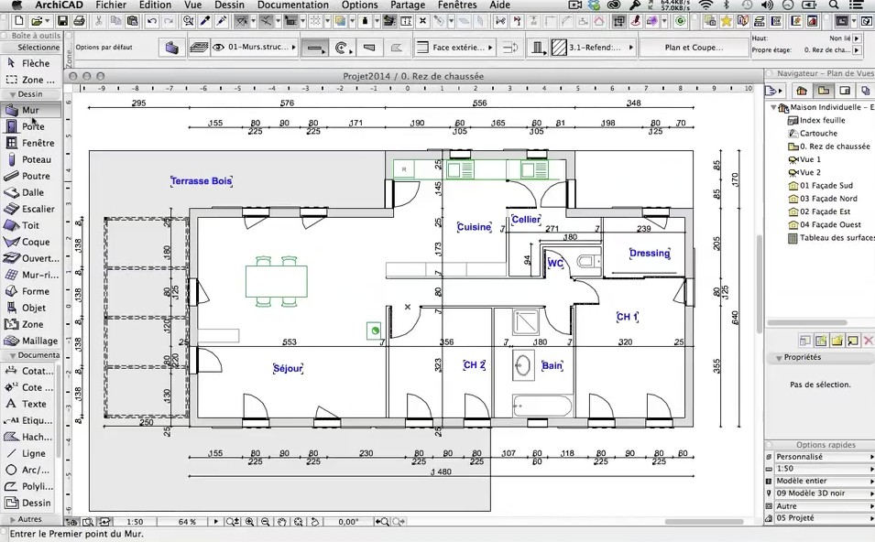
Task: Click the 64 % zoom value field
Action: tap(187, 522)
